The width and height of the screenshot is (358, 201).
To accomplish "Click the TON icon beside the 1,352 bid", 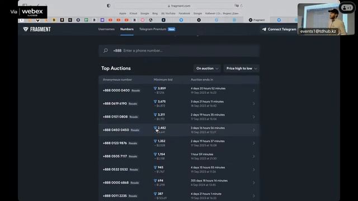I will (156, 141).
